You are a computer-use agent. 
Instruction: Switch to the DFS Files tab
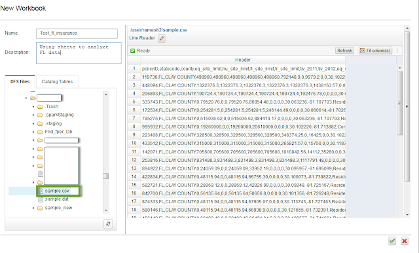pos(20,81)
